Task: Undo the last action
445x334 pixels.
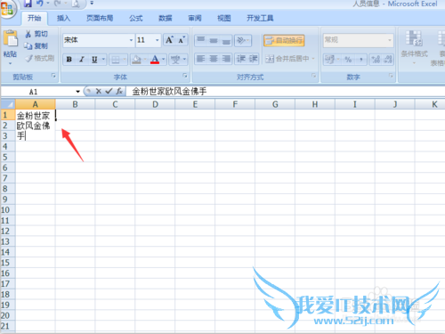Action: click(x=39, y=4)
